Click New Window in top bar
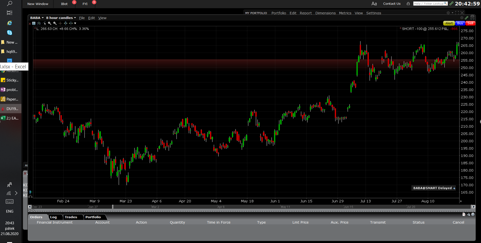This screenshot has width=481, height=243. [38, 4]
